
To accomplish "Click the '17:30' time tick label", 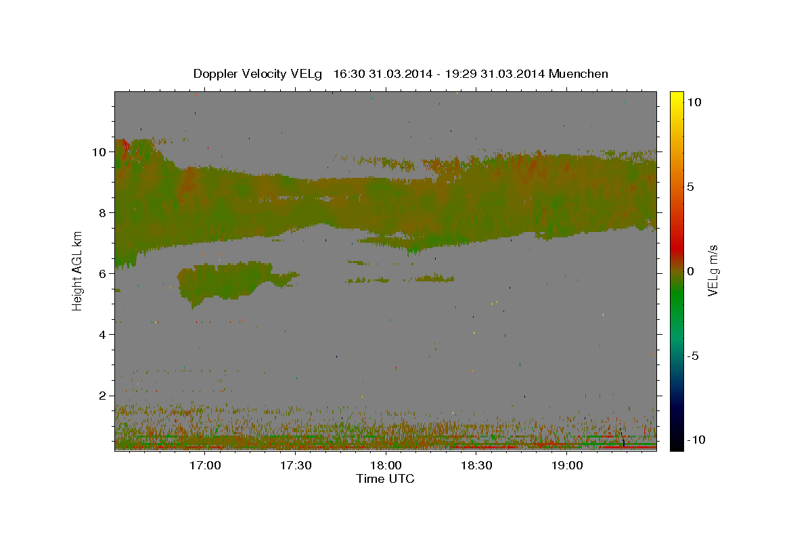I will pyautogui.click(x=295, y=466).
